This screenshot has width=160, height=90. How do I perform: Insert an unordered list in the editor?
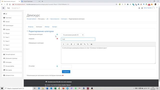[x=78, y=44]
